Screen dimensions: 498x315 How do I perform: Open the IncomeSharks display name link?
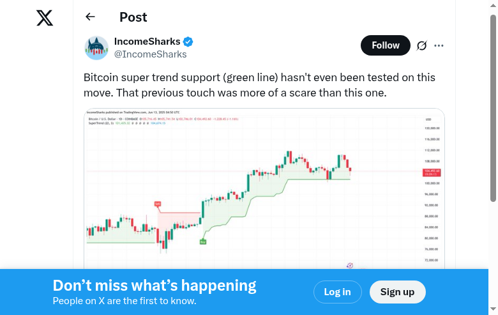pos(147,42)
